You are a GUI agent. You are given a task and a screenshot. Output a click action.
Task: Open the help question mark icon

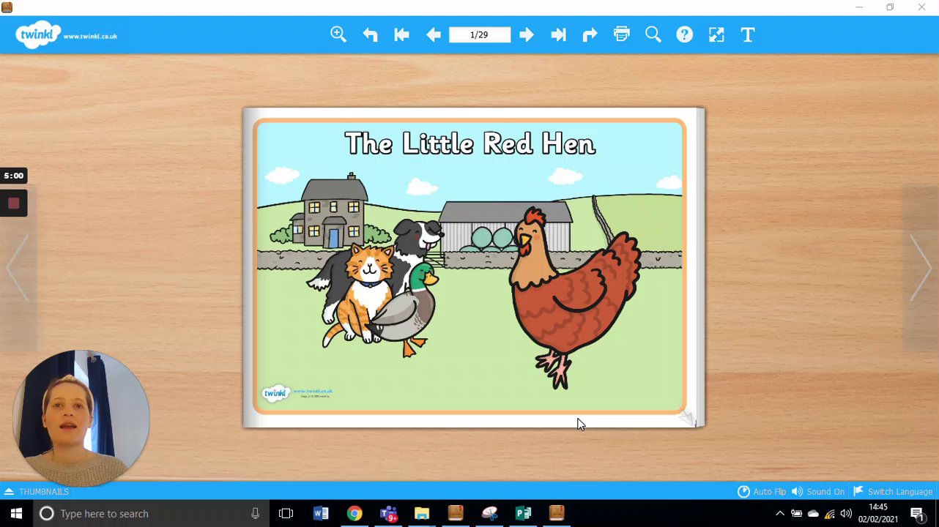(x=684, y=34)
